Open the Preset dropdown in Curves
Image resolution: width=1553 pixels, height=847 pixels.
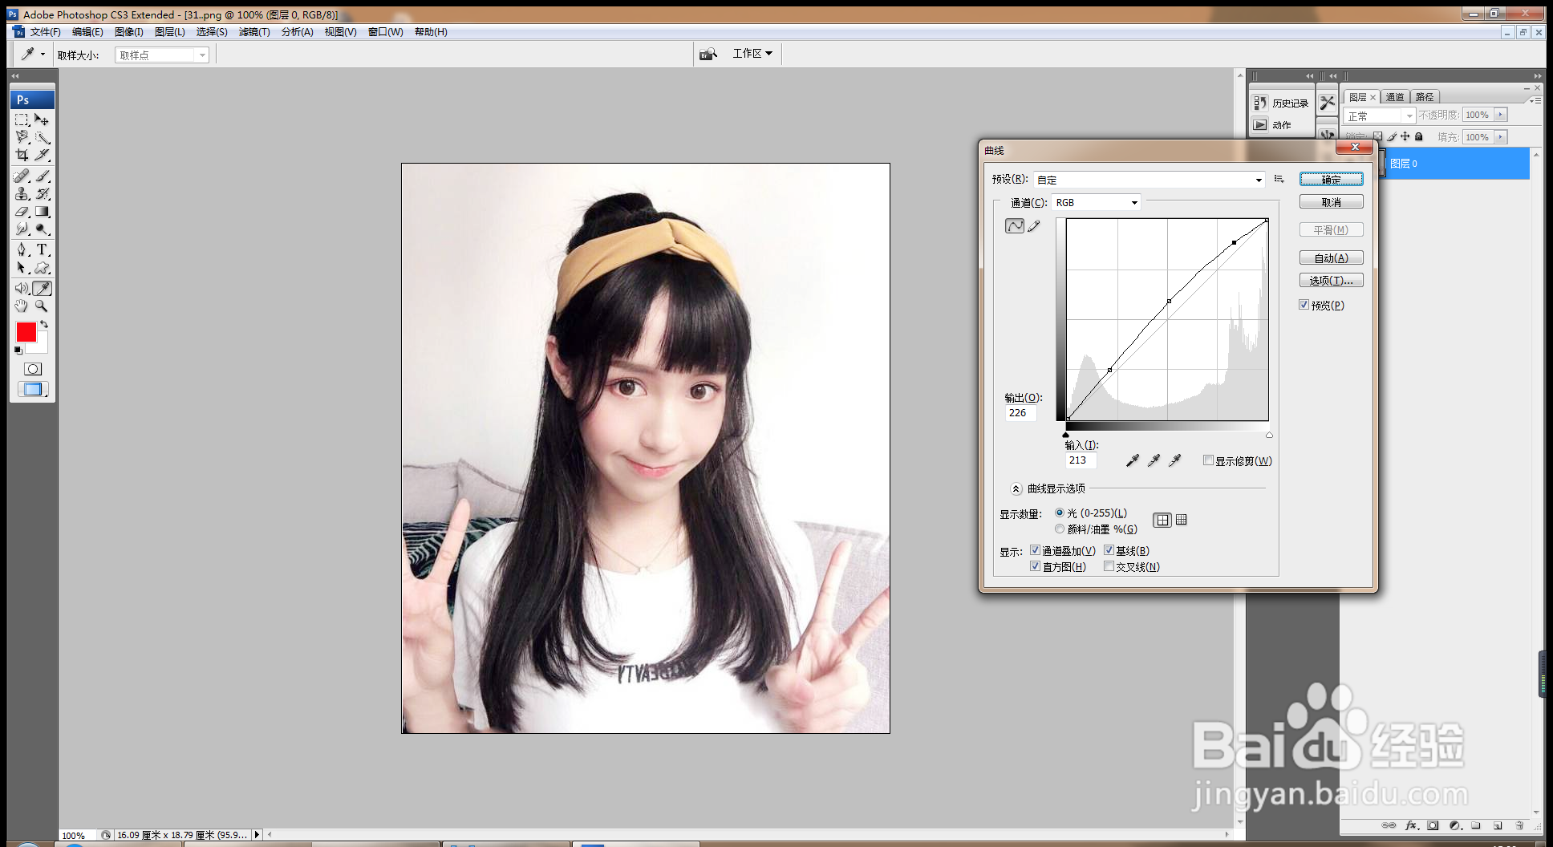[x=1150, y=180]
